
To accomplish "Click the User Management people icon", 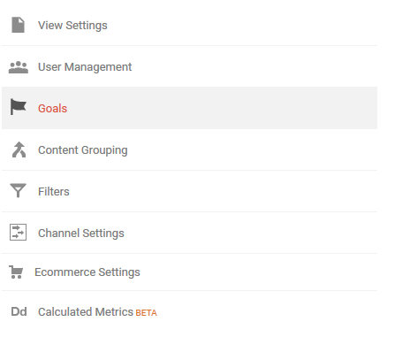I will coord(19,67).
